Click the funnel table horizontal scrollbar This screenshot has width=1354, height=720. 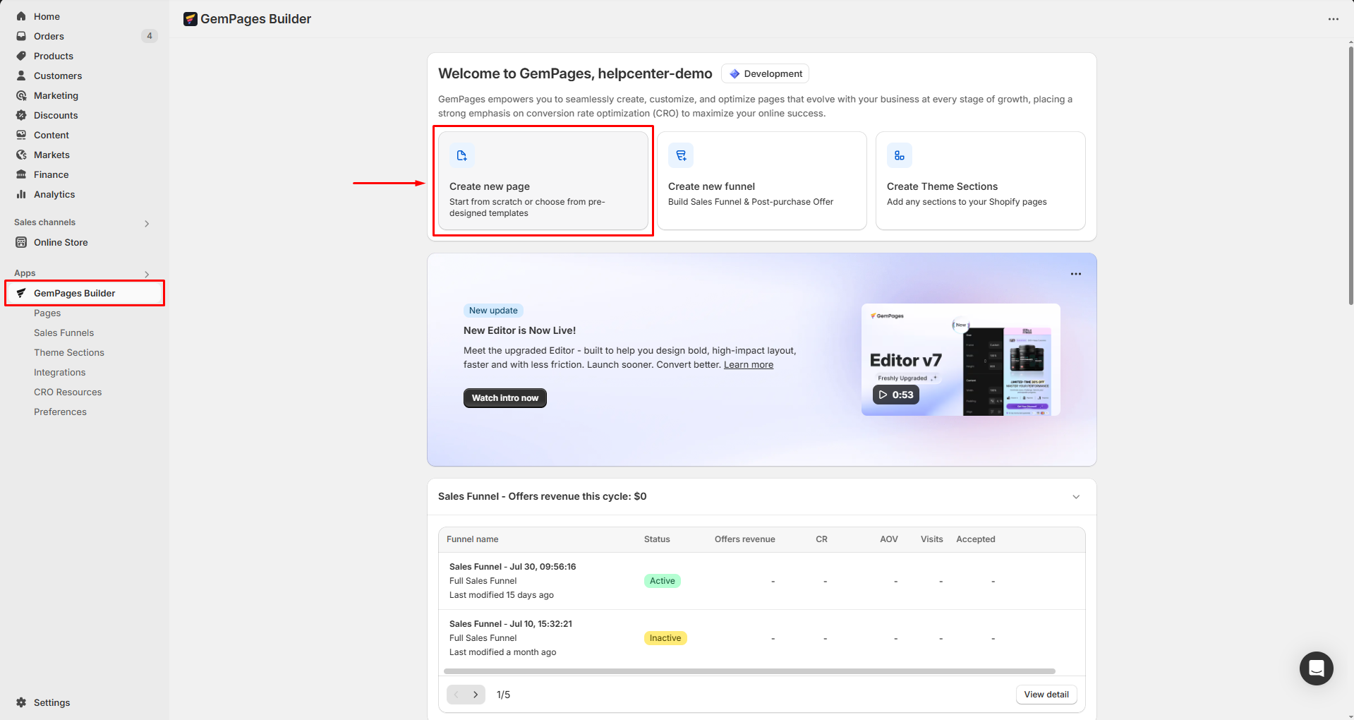pos(749,671)
